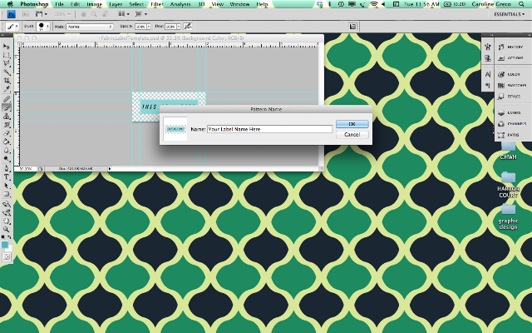532x333 pixels.
Task: Toggle Quick Mask mode button
Action: [7, 257]
